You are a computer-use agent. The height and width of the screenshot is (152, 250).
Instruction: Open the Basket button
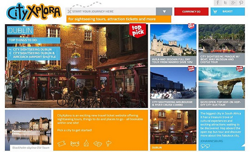tap(228, 11)
